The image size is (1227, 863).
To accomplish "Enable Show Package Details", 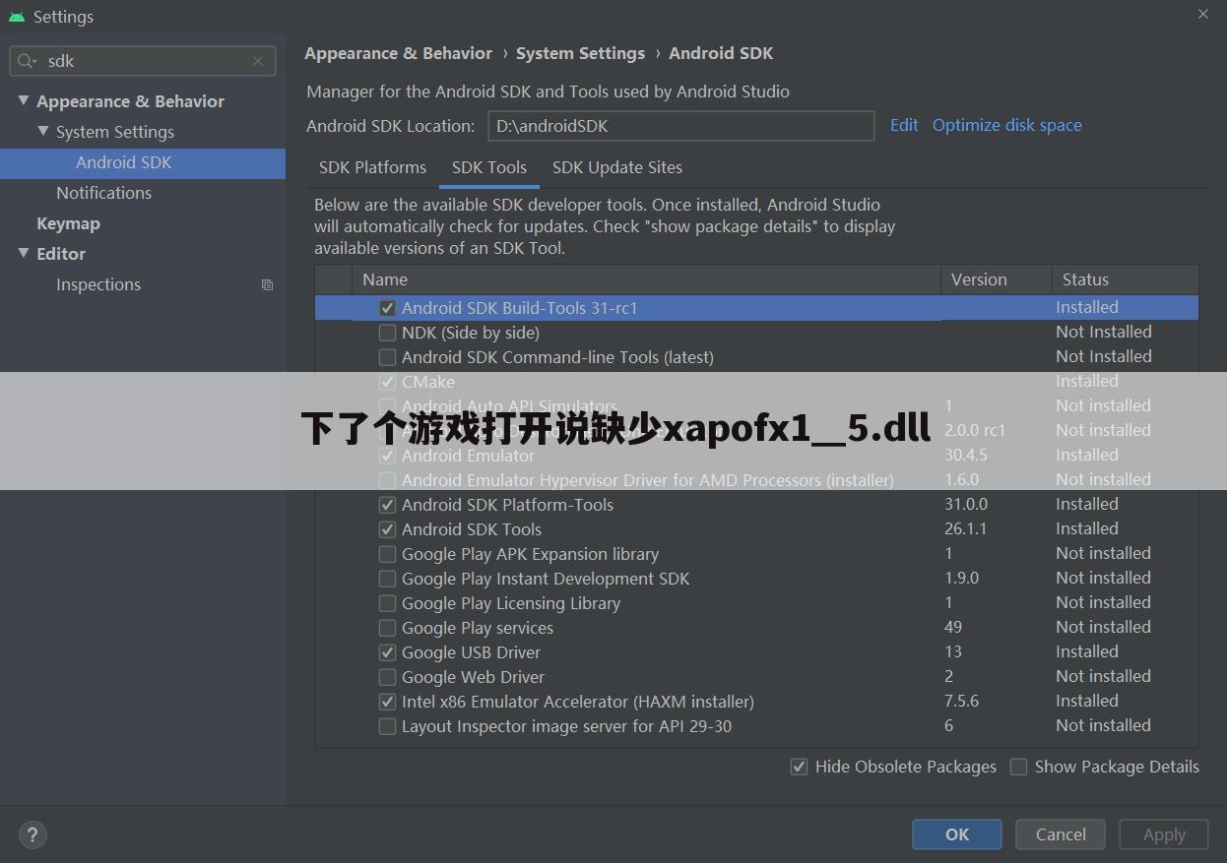I will (x=1019, y=767).
